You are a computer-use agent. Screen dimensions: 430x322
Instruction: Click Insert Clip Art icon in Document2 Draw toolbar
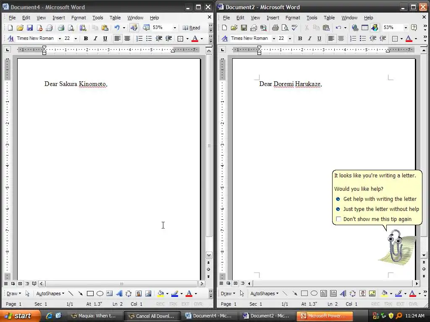point(362,293)
